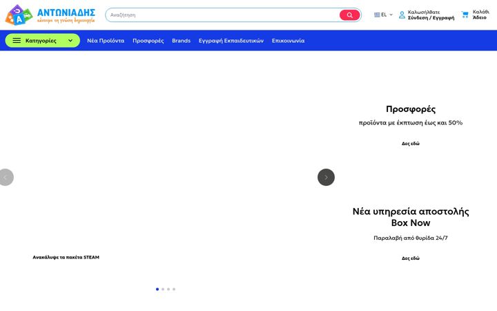Viewport: 497px width, 311px height.
Task: Click Δες εδώ under Προσφορές
Action: 411,144
